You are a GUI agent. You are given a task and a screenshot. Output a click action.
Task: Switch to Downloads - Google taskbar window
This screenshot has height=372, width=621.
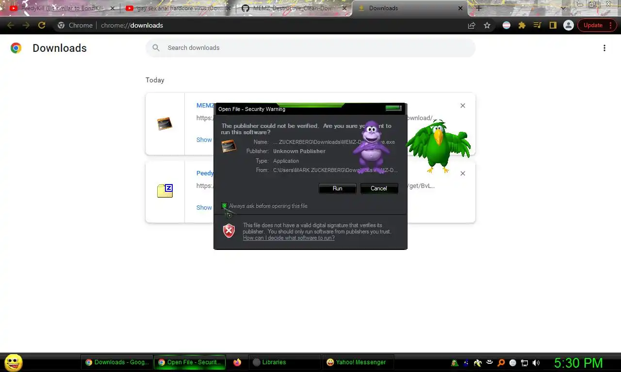coord(117,362)
